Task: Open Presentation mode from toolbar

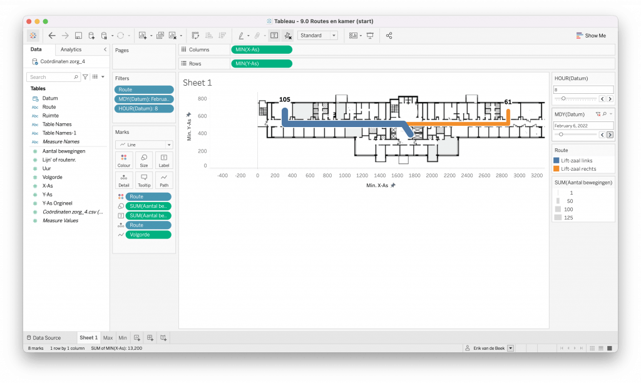Action: [370, 36]
